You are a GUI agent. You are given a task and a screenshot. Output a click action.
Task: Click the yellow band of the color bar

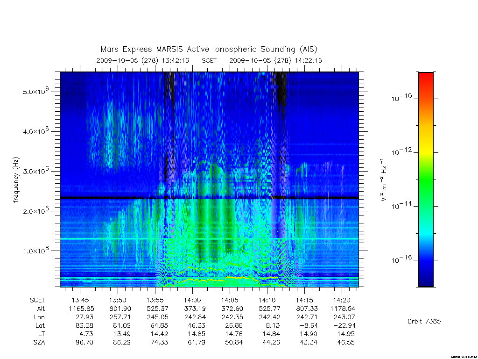[x=426, y=146]
